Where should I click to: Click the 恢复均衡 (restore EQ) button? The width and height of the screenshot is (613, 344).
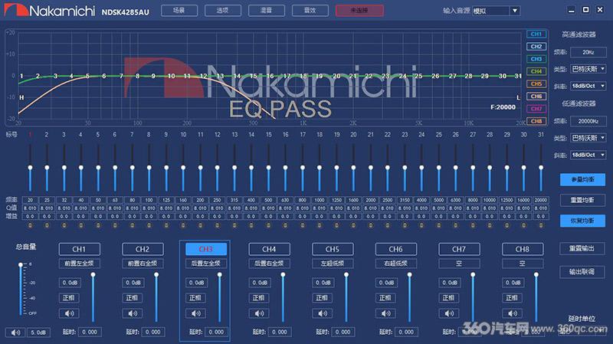coord(582,221)
